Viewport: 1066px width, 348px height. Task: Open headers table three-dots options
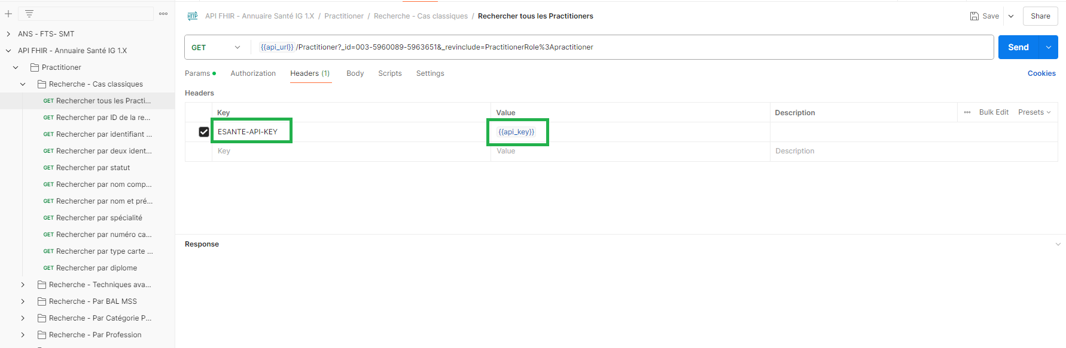tap(967, 112)
